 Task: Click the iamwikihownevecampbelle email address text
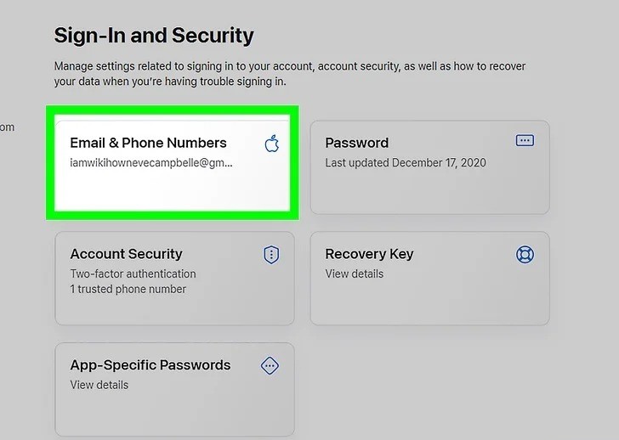click(x=150, y=162)
